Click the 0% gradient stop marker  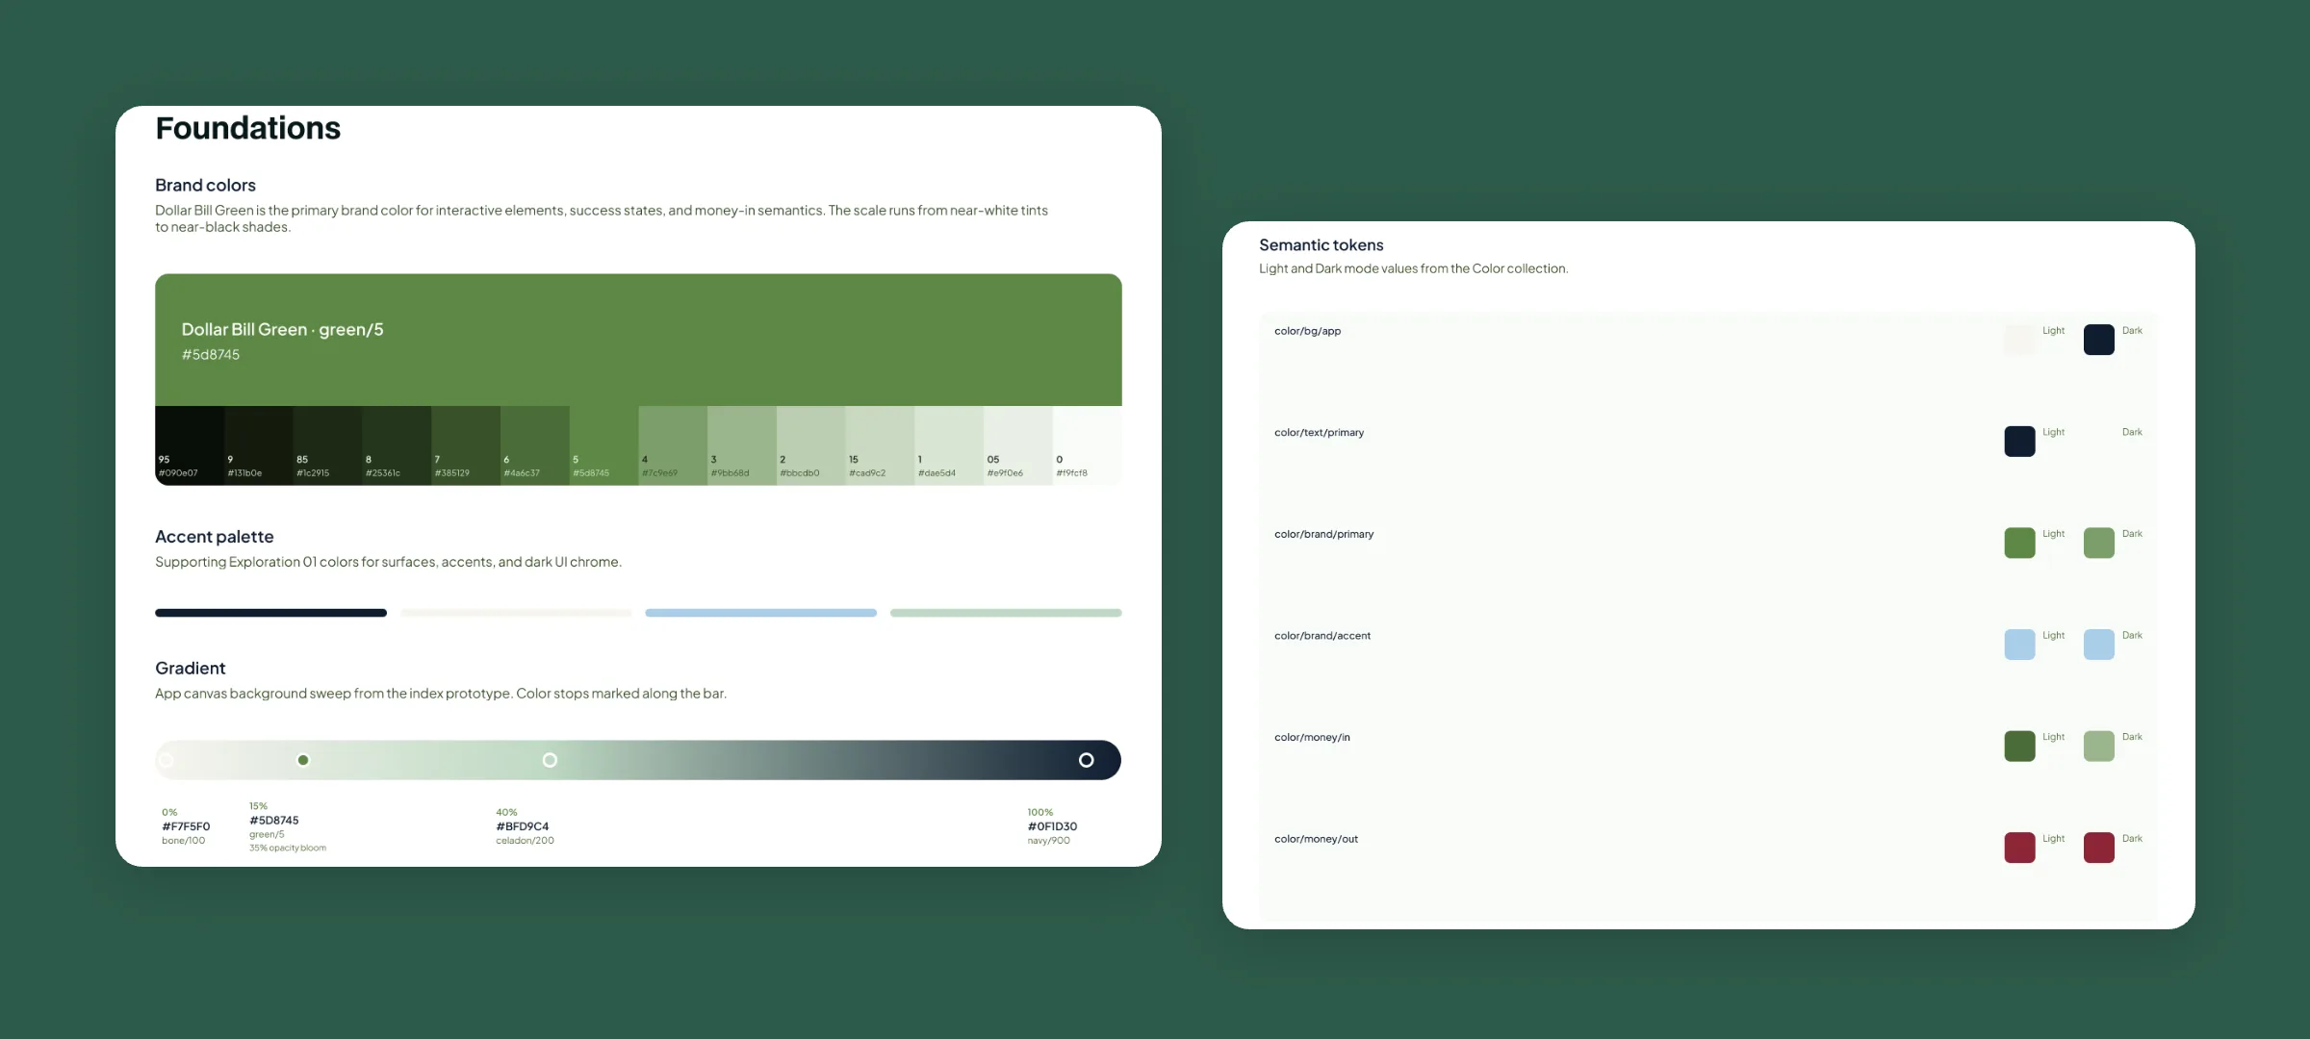tap(166, 760)
